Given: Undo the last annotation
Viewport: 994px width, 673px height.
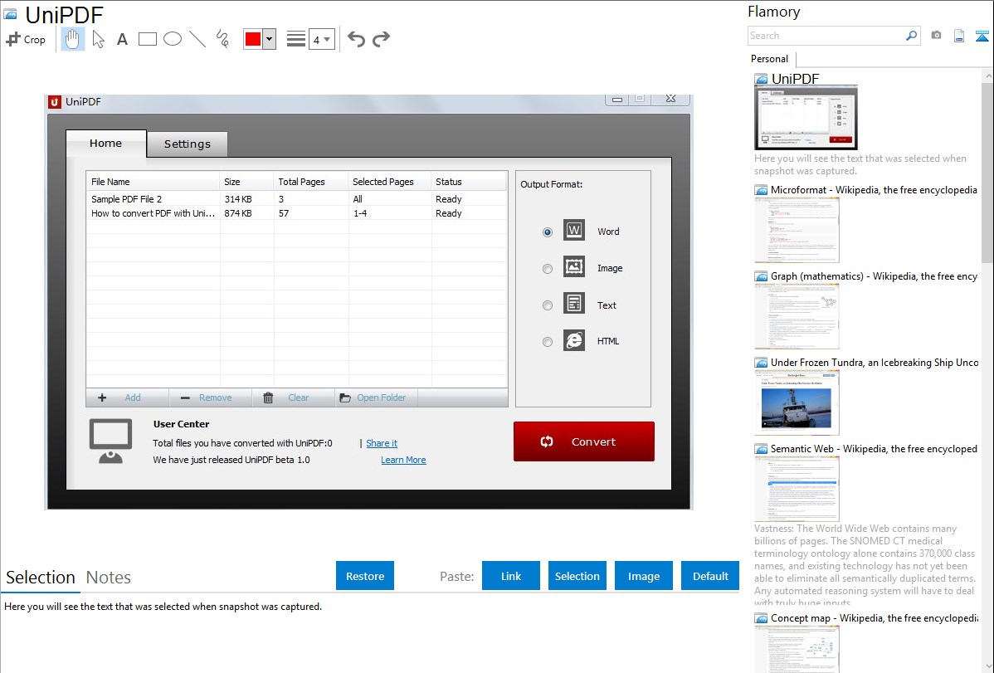Looking at the screenshot, I should tap(356, 39).
